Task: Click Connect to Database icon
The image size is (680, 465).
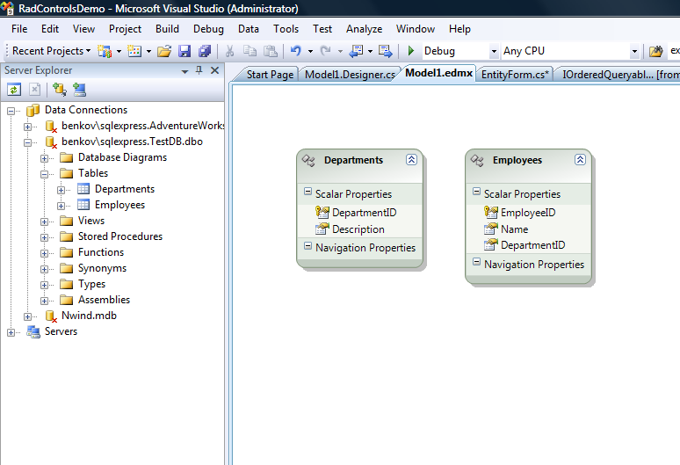Action: click(x=60, y=90)
